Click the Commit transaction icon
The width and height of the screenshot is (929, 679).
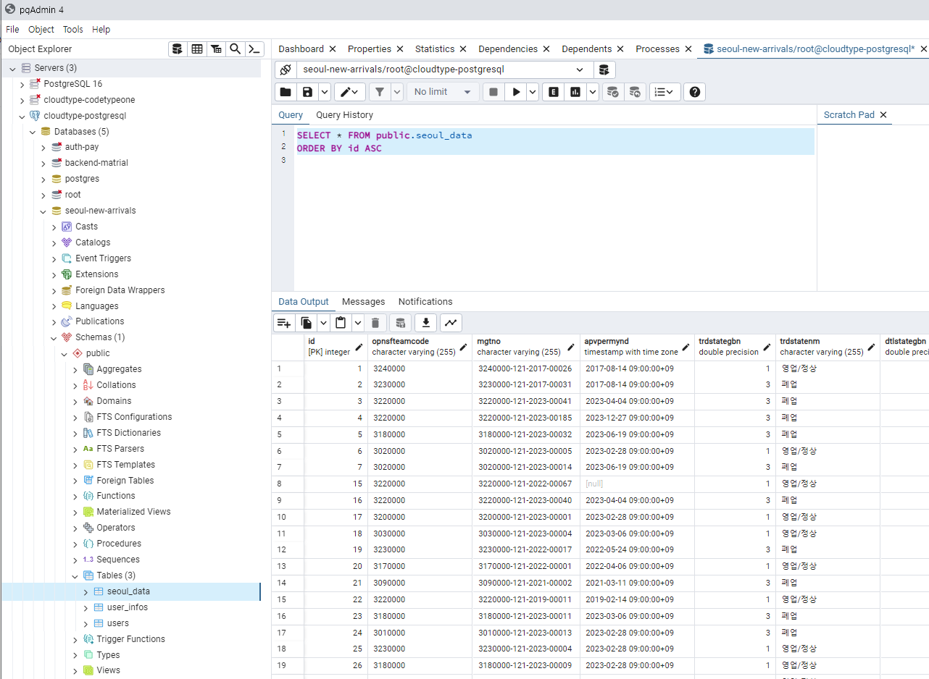pos(612,92)
